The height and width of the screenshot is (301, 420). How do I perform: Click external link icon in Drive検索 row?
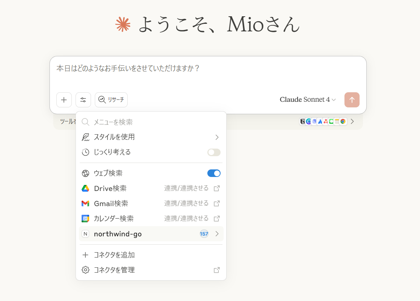point(217,188)
